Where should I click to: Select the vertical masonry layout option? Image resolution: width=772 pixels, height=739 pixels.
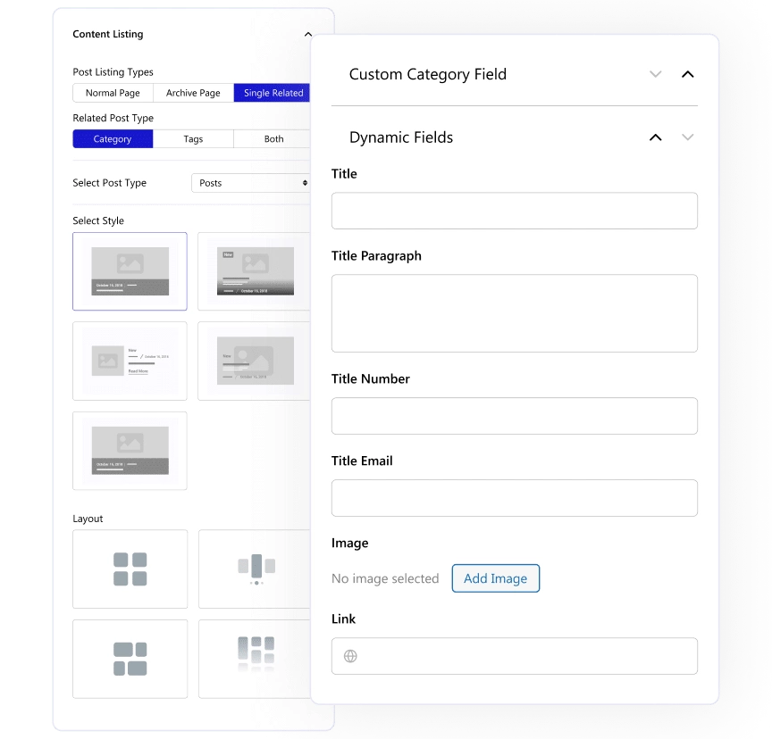[x=255, y=569]
